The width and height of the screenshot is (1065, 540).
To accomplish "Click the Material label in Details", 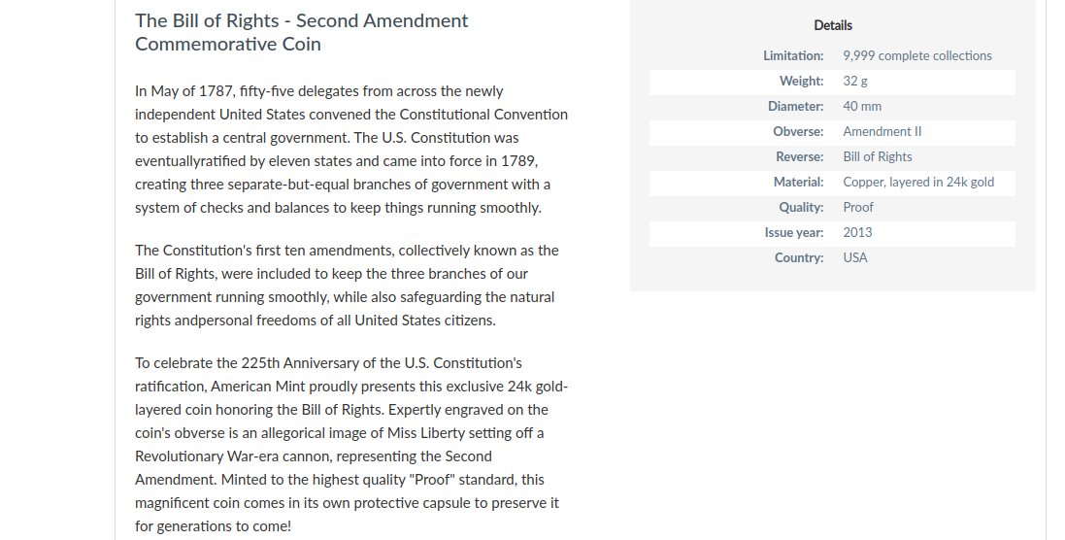I will pos(798,182).
